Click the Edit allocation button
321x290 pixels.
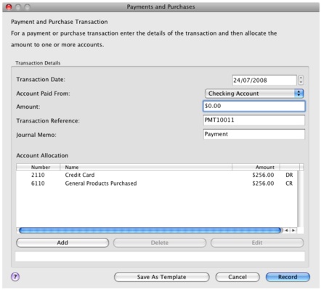click(257, 243)
